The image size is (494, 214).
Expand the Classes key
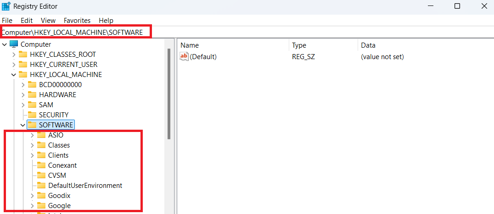32,146
